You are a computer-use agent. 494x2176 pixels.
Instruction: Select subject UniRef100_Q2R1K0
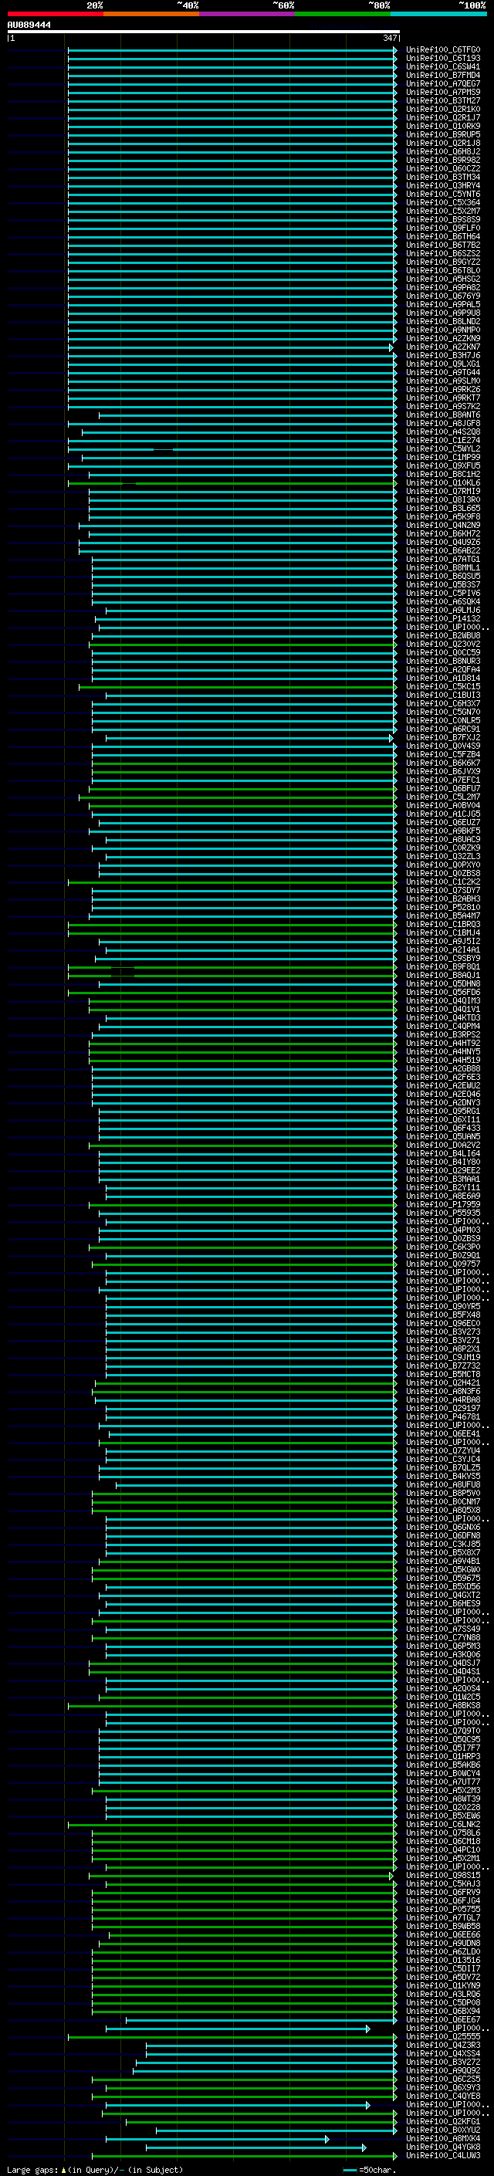coord(443,109)
